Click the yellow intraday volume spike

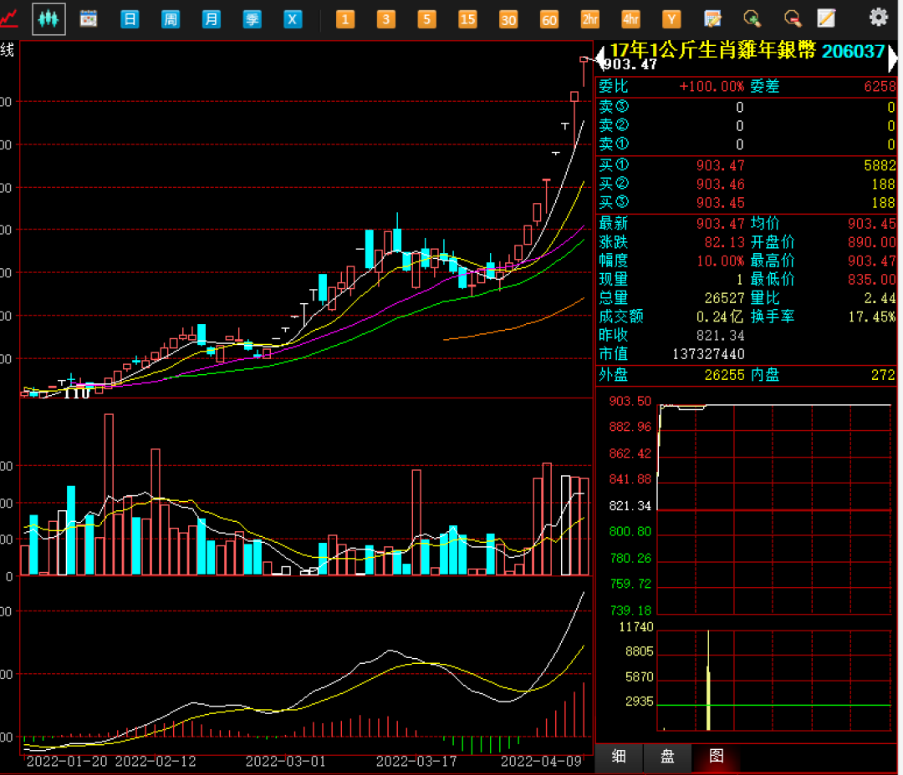coord(708,681)
